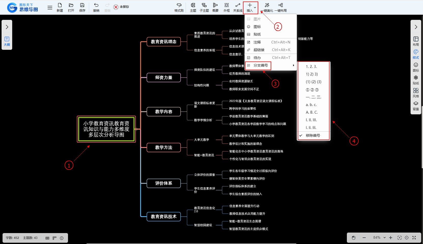
Task: Collapse the right sidebar with chevron
Action: 416,27
